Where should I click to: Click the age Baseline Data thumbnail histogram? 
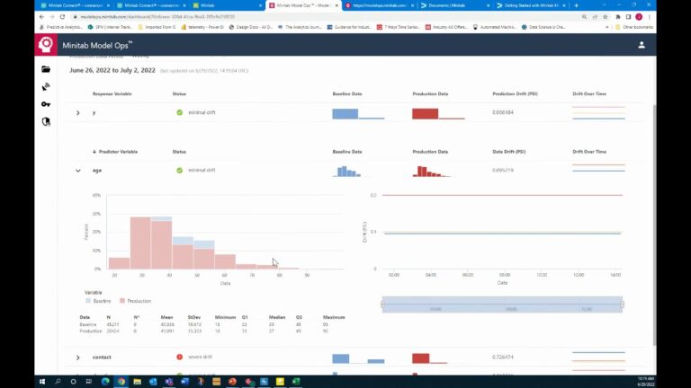tap(346, 171)
